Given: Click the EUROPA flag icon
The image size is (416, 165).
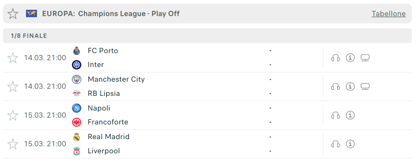Looking at the screenshot, I should click(31, 13).
